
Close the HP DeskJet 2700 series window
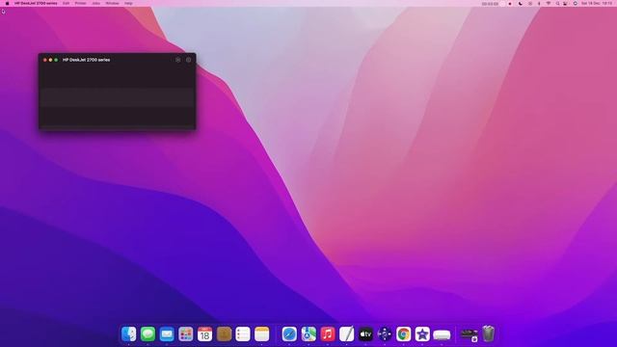(x=45, y=60)
